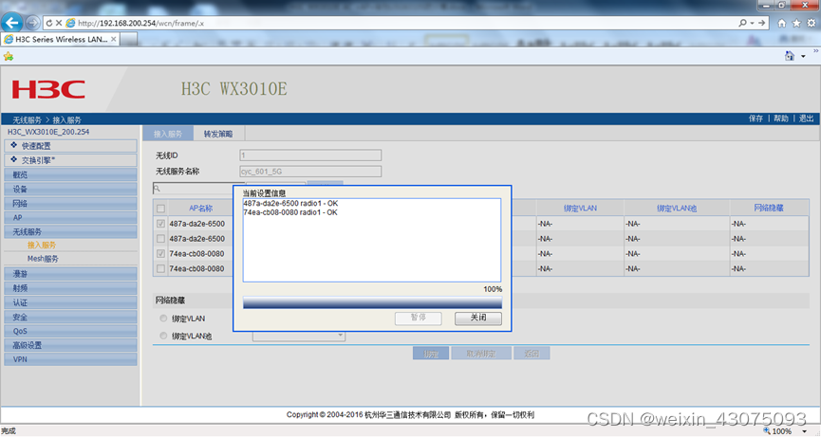
Task: Select 接入服务 sidebar sub-item
Action: [42, 245]
